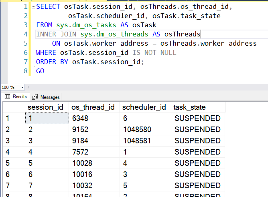This screenshot has height=197, width=268.
Task: Click the INNER JOIN keywords
Action: pyautogui.click(x=56, y=34)
